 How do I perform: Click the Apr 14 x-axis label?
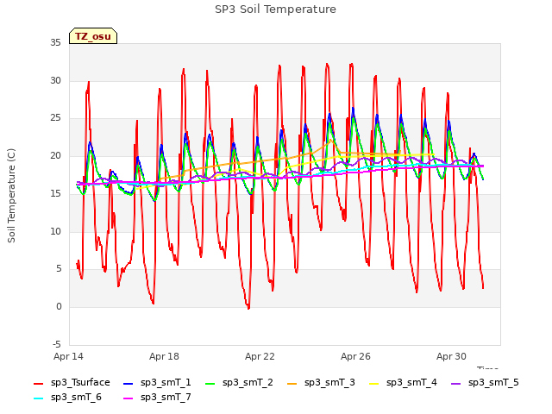coord(68,356)
